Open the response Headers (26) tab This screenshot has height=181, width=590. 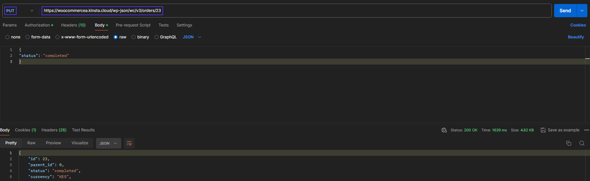(54, 130)
